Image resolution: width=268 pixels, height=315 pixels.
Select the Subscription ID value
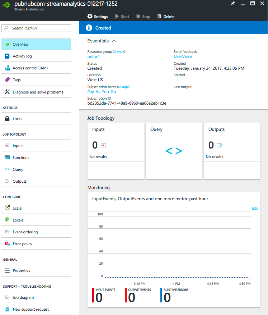click(x=127, y=103)
